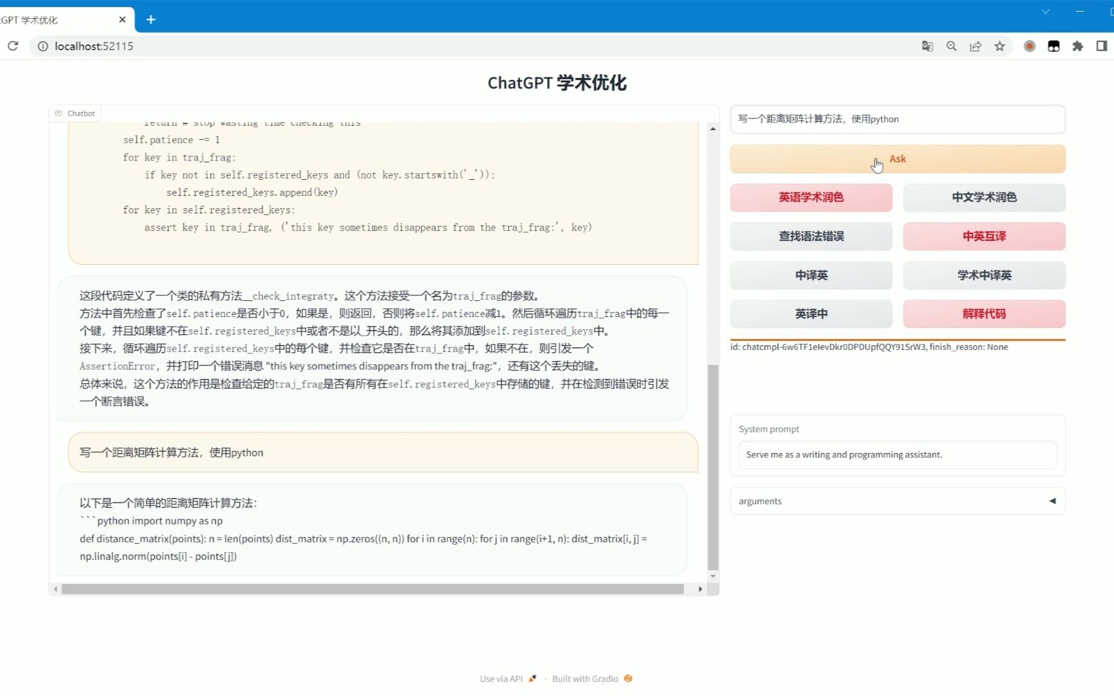Click the code line self.patience -= 1

(171, 140)
